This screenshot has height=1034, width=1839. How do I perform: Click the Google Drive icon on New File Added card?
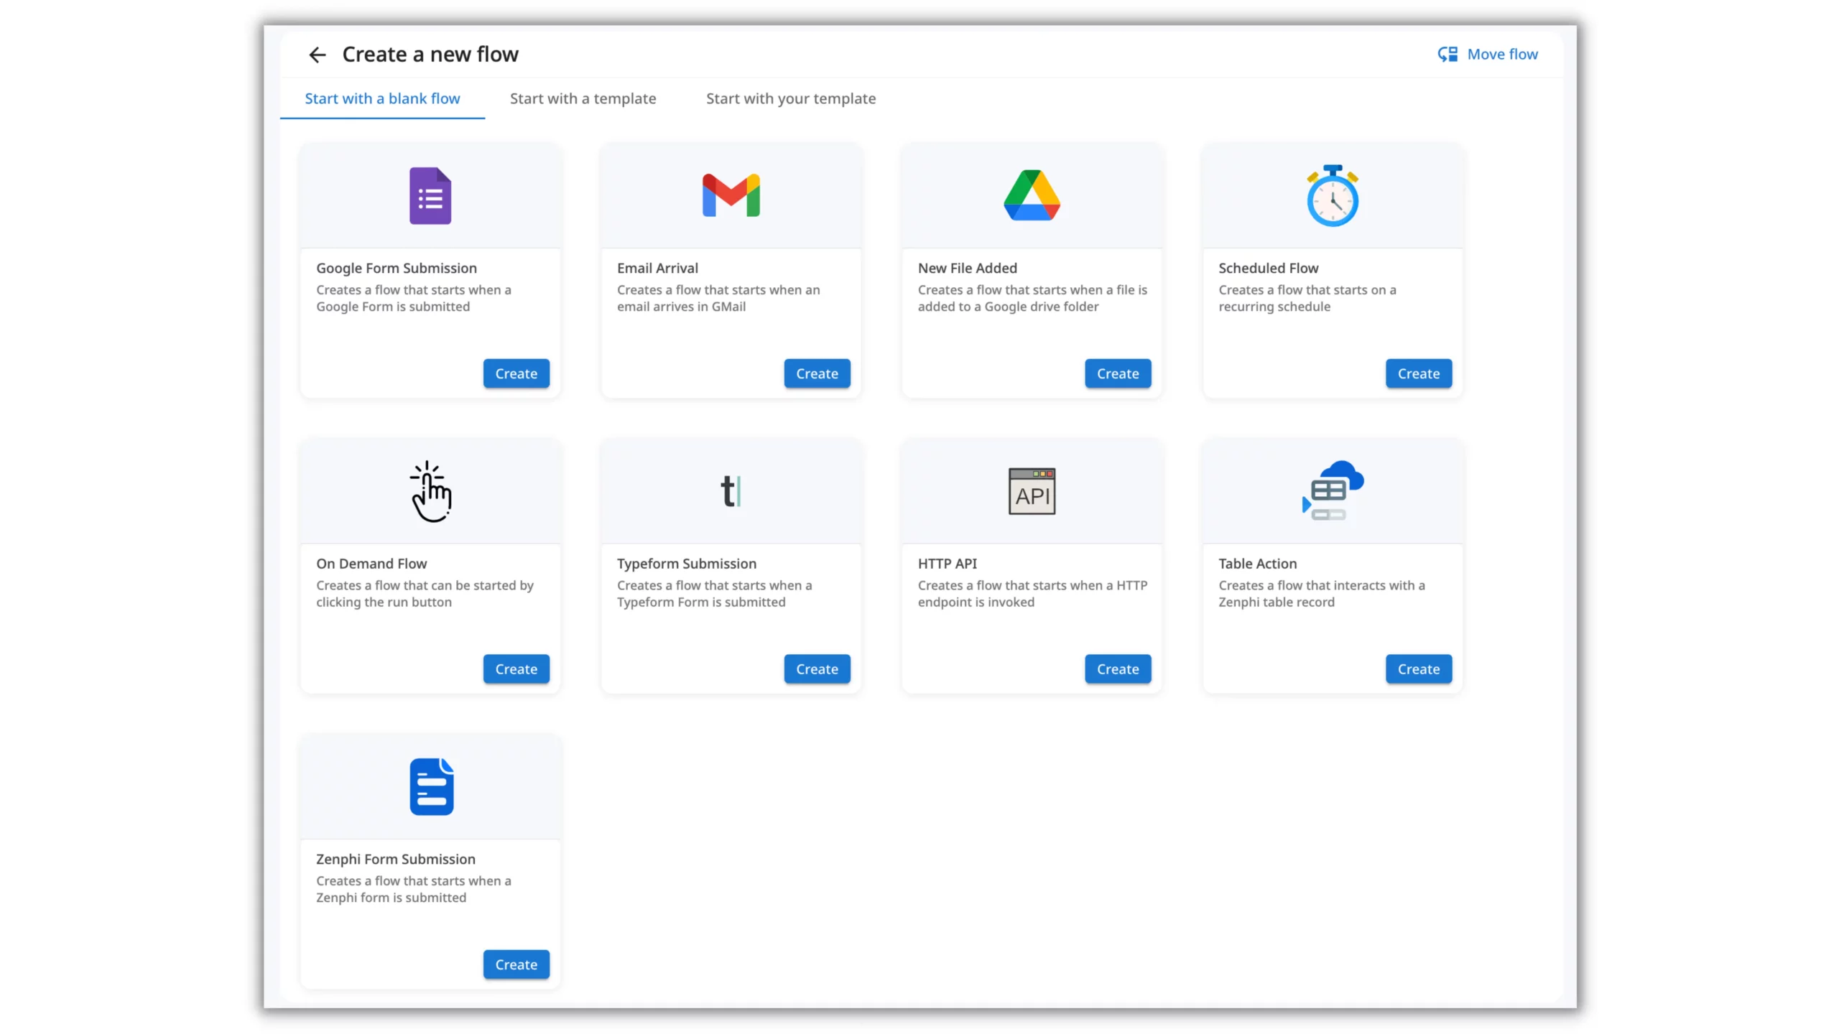click(1031, 195)
